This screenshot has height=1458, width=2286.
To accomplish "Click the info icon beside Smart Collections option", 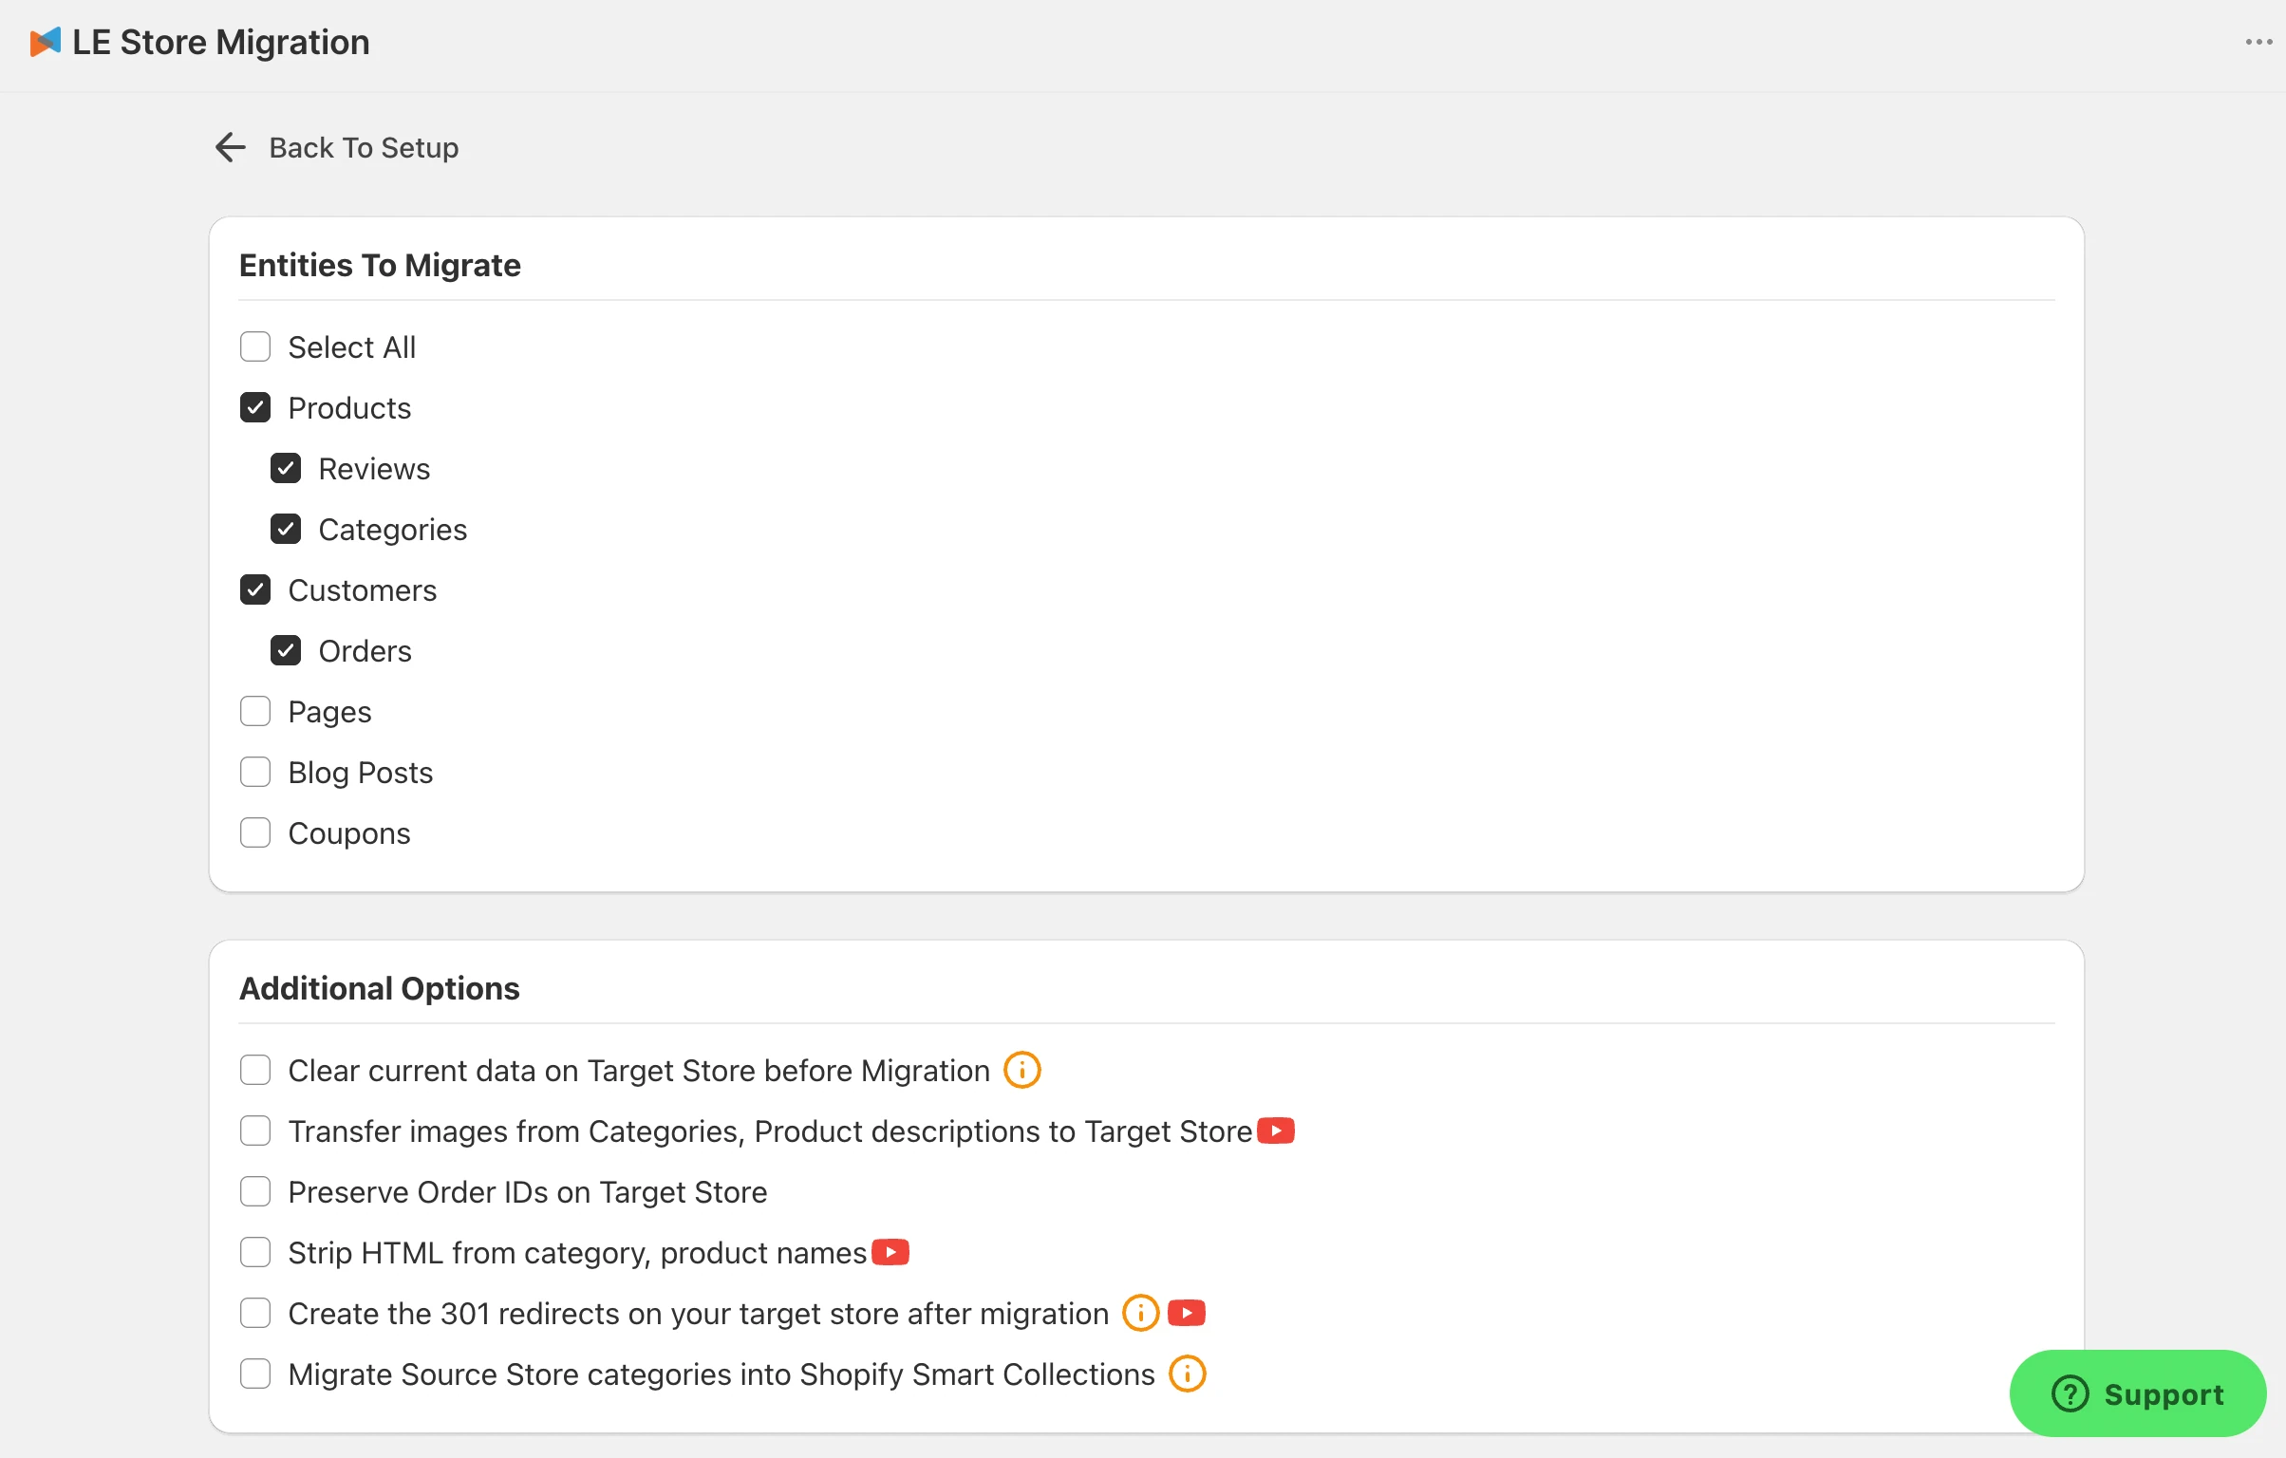I will click(x=1186, y=1374).
